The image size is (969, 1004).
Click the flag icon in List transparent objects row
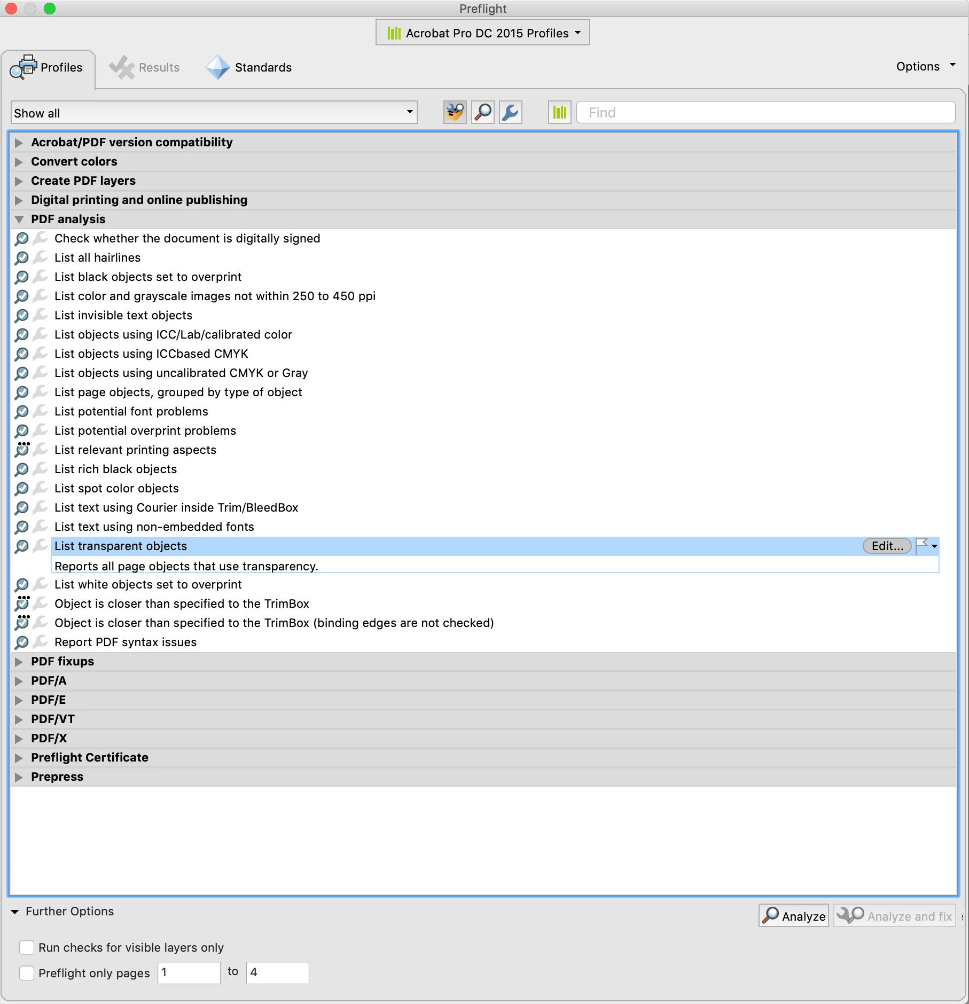coord(923,546)
